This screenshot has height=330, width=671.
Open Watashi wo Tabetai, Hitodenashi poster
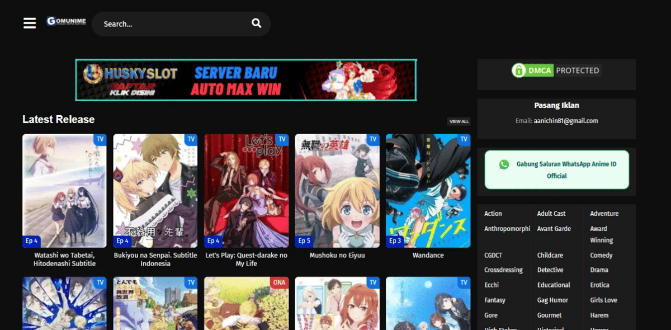[64, 190]
